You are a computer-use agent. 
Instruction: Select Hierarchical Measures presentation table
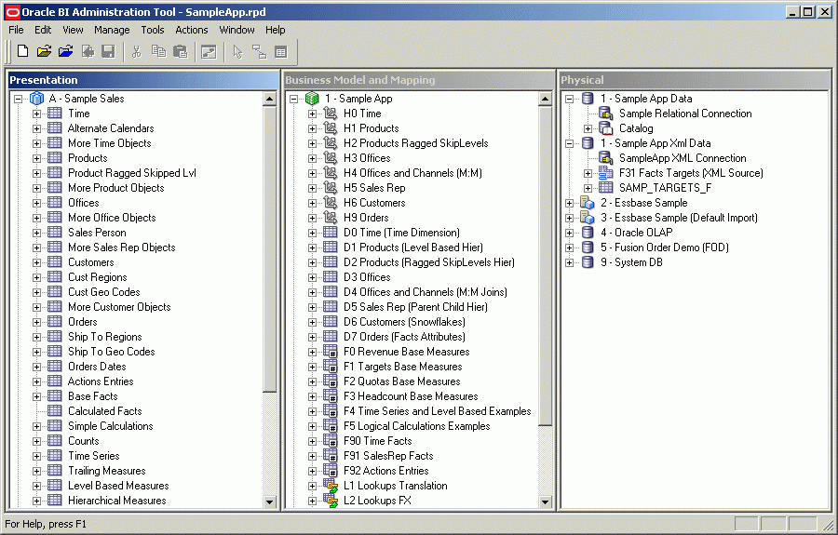point(117,501)
